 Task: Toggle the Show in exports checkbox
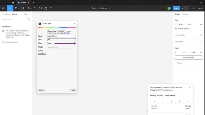(176, 28)
